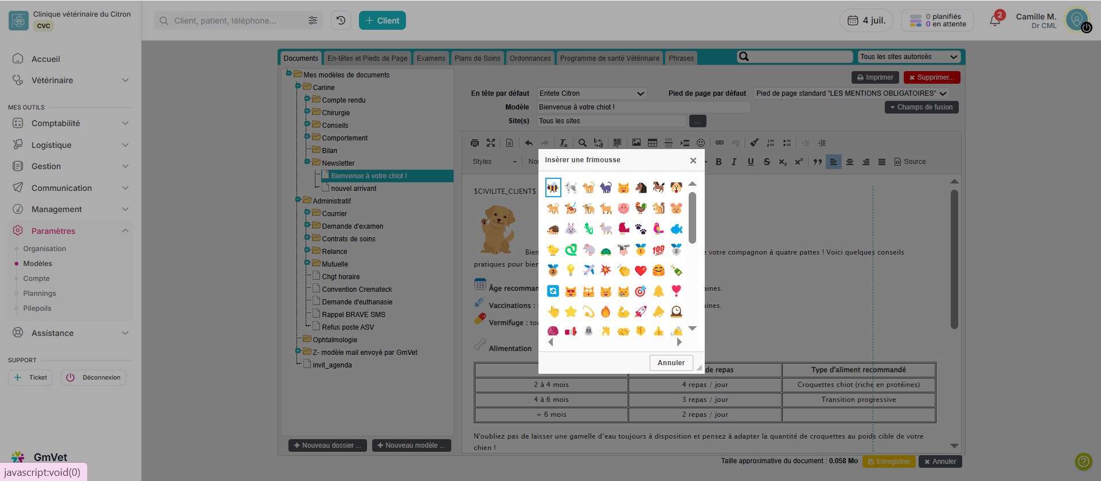
Task: Insert the hedgehog emoji
Action: [x=553, y=229]
